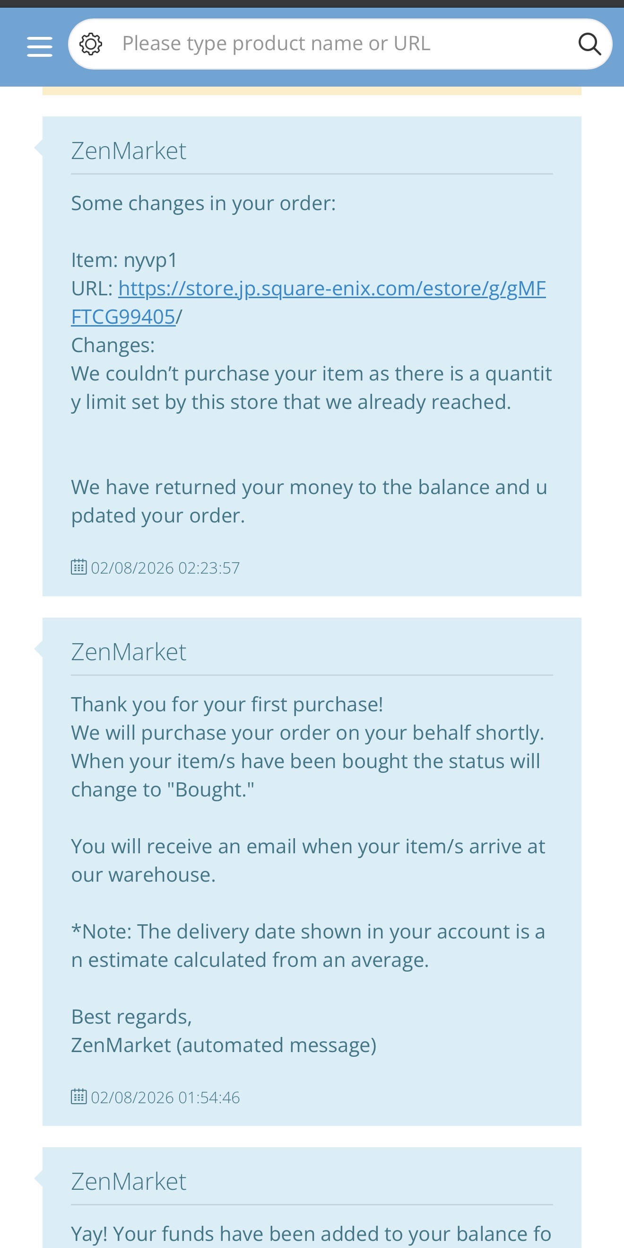624x1248 pixels.
Task: Open the square-enix store URL link
Action: (x=331, y=288)
